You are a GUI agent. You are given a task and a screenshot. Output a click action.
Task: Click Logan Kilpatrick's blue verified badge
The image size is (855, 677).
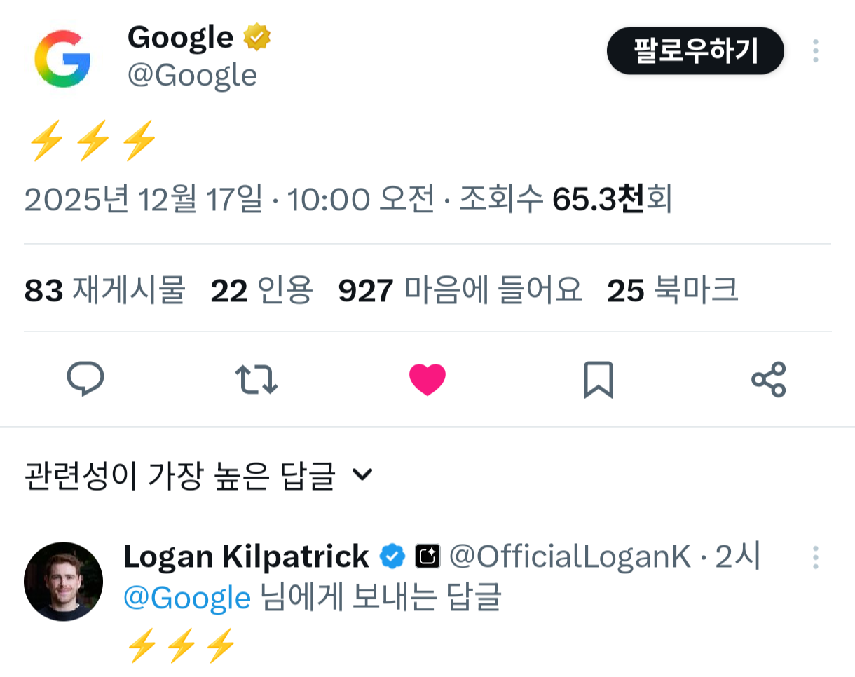point(392,557)
